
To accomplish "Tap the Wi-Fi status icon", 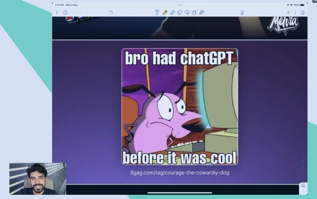I will pos(291,5).
